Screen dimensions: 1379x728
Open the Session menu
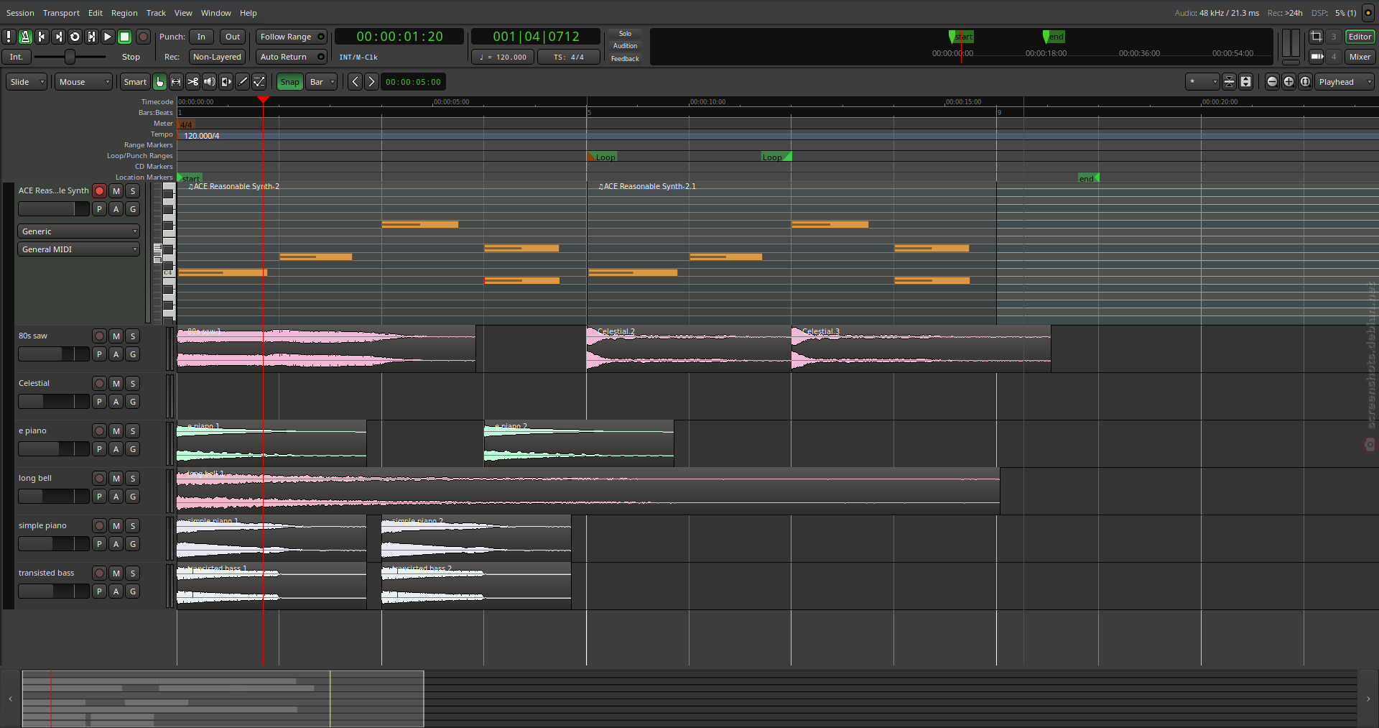tap(20, 13)
